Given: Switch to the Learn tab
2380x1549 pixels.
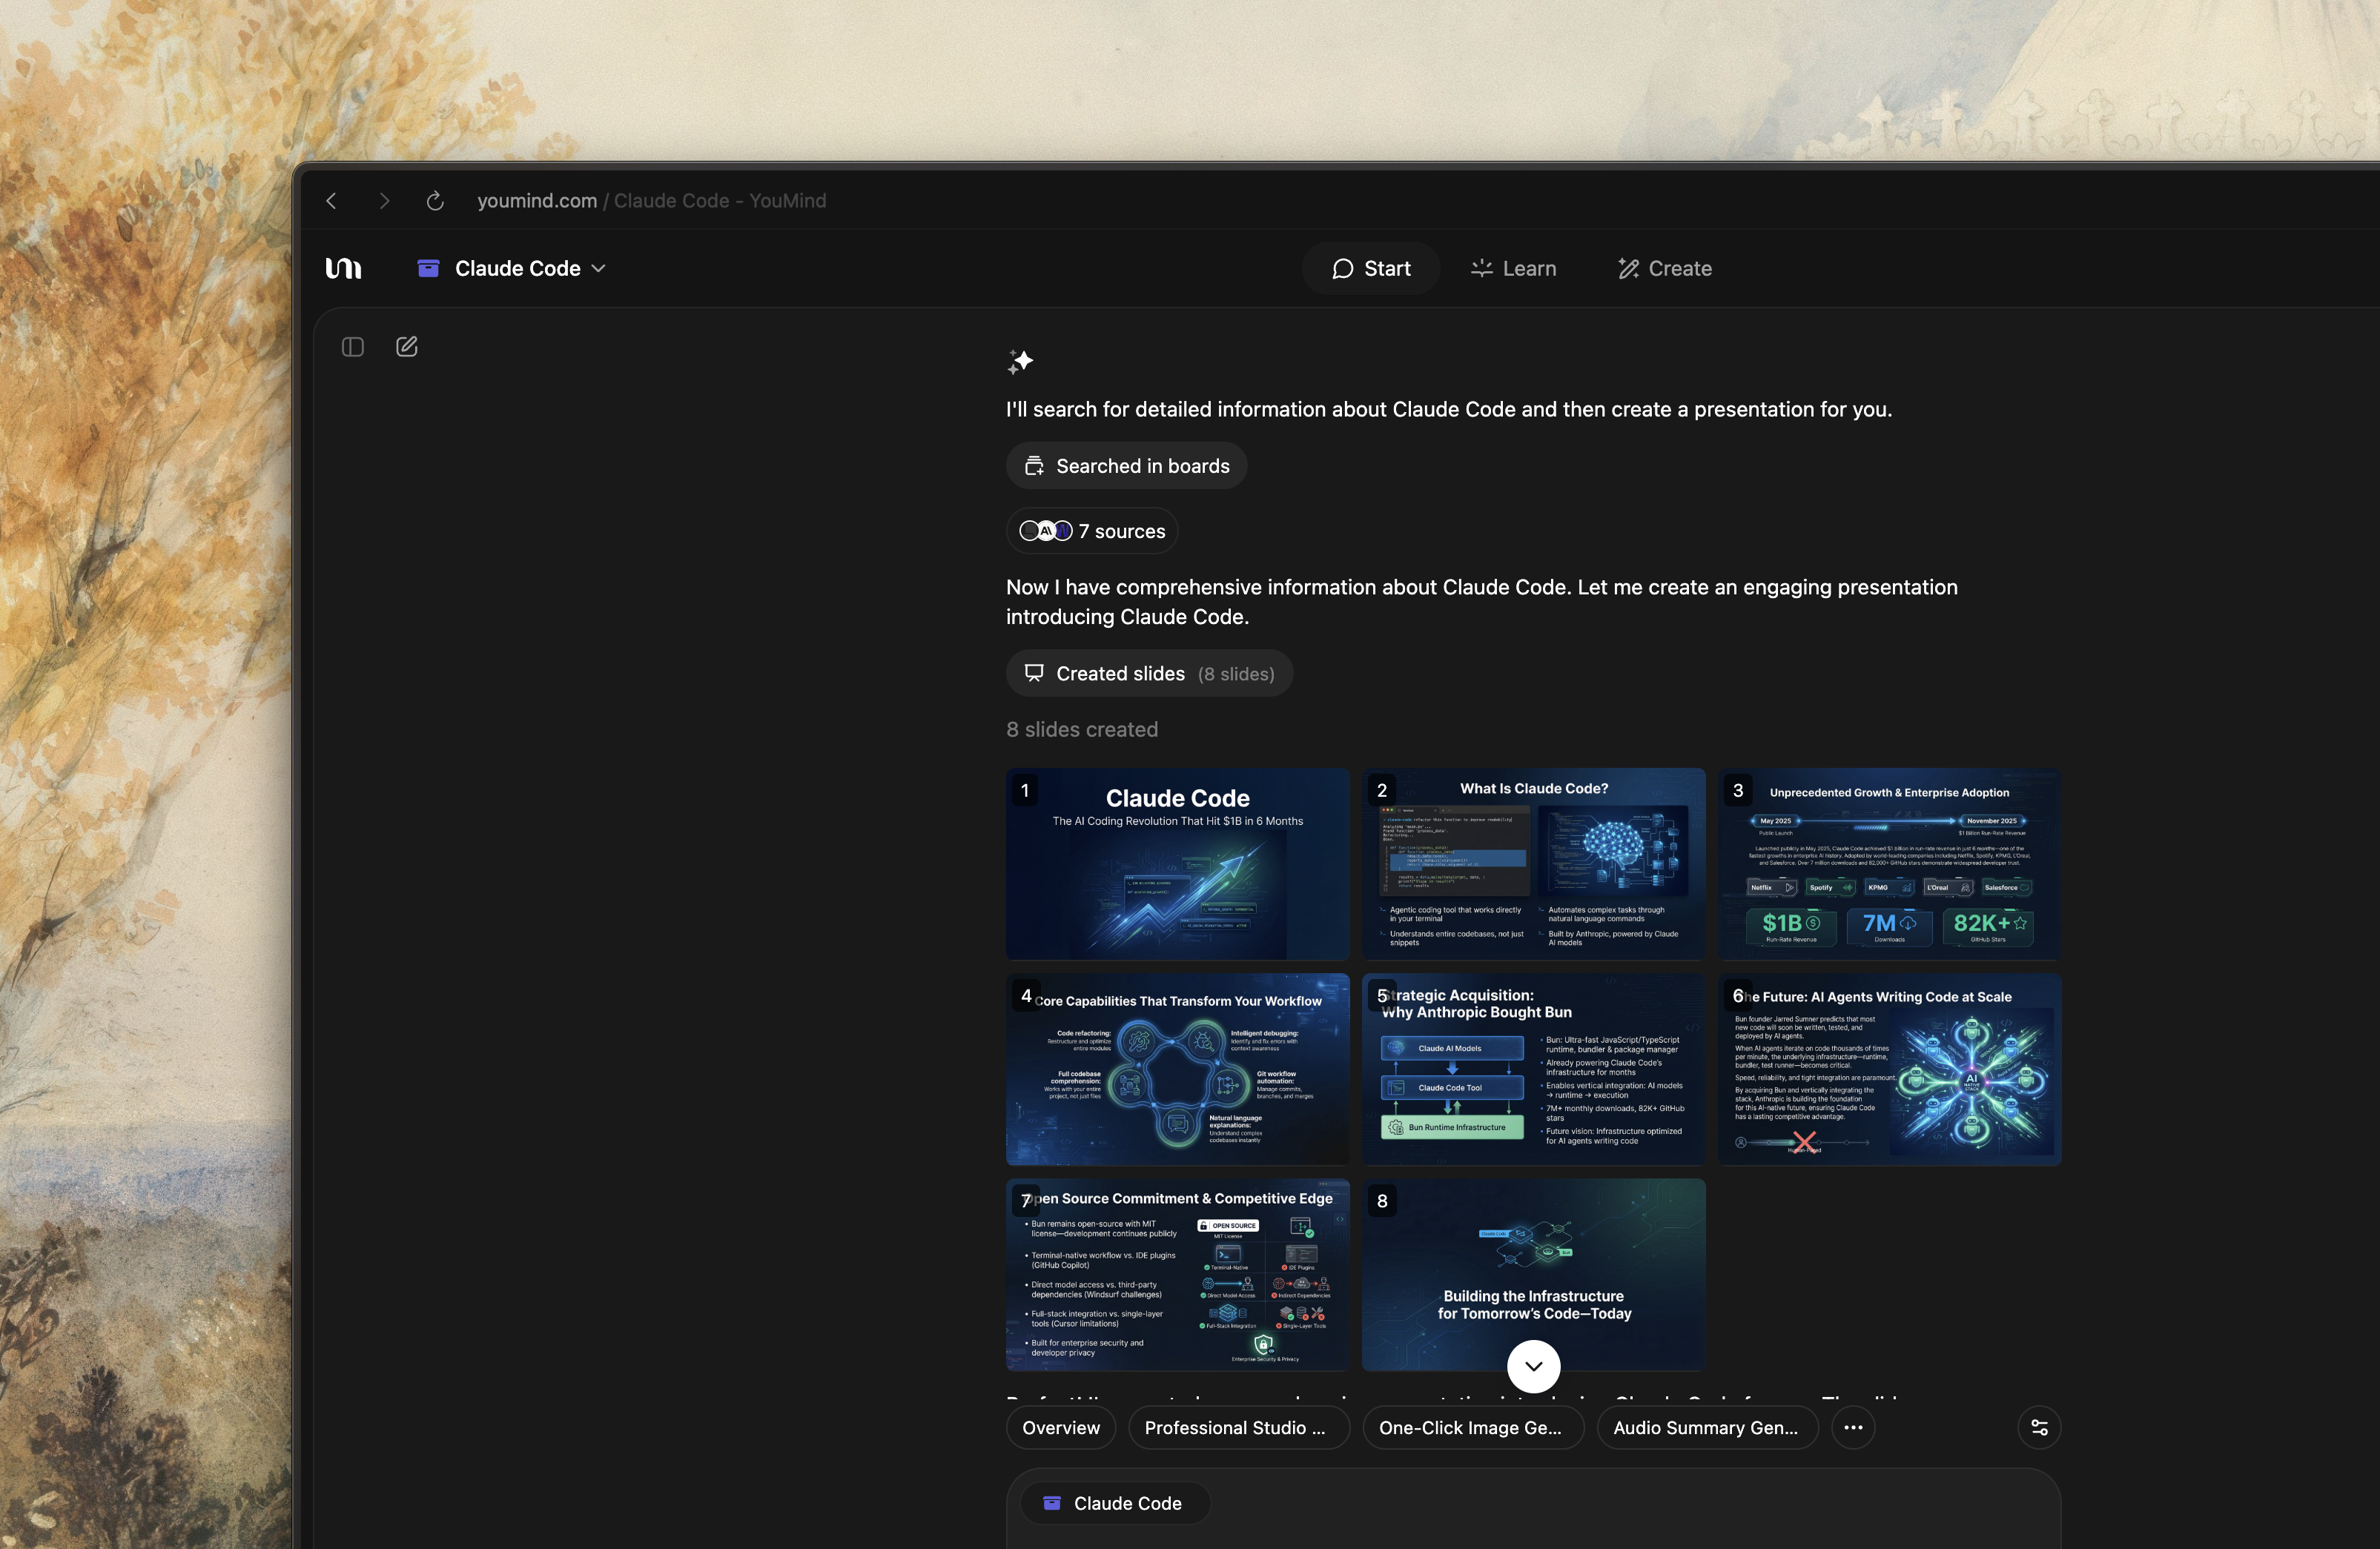Looking at the screenshot, I should tap(1513, 268).
